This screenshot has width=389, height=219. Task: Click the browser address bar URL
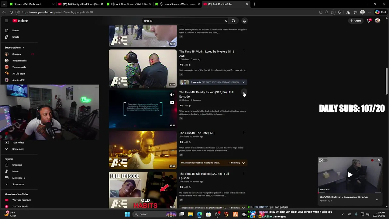click(x=57, y=12)
